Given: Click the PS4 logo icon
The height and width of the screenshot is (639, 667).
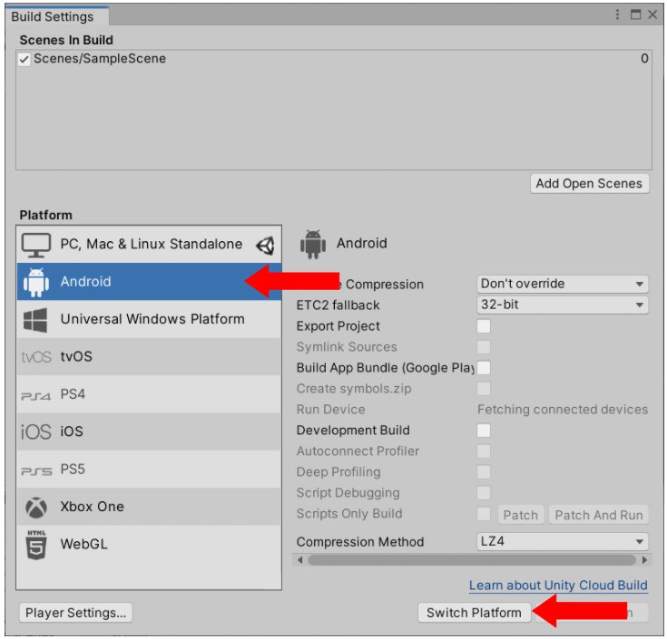Looking at the screenshot, I should pos(36,396).
